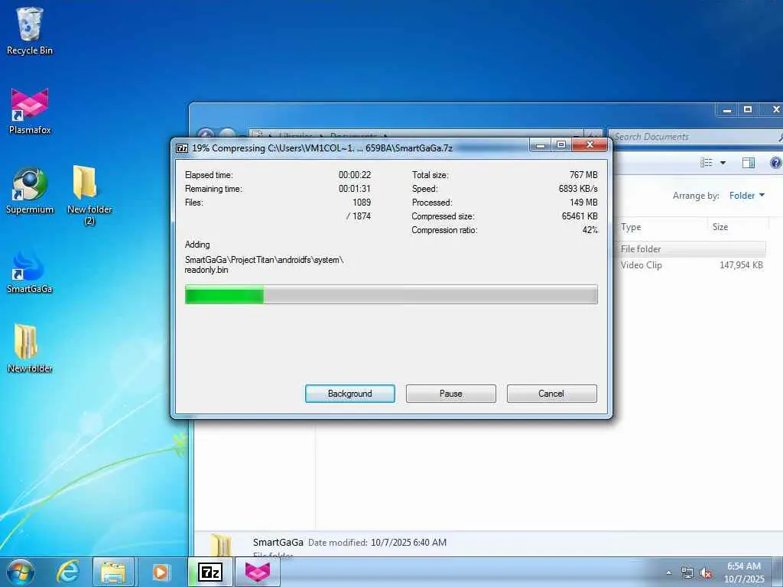Open Windows Explorer taskbar button

(x=113, y=572)
